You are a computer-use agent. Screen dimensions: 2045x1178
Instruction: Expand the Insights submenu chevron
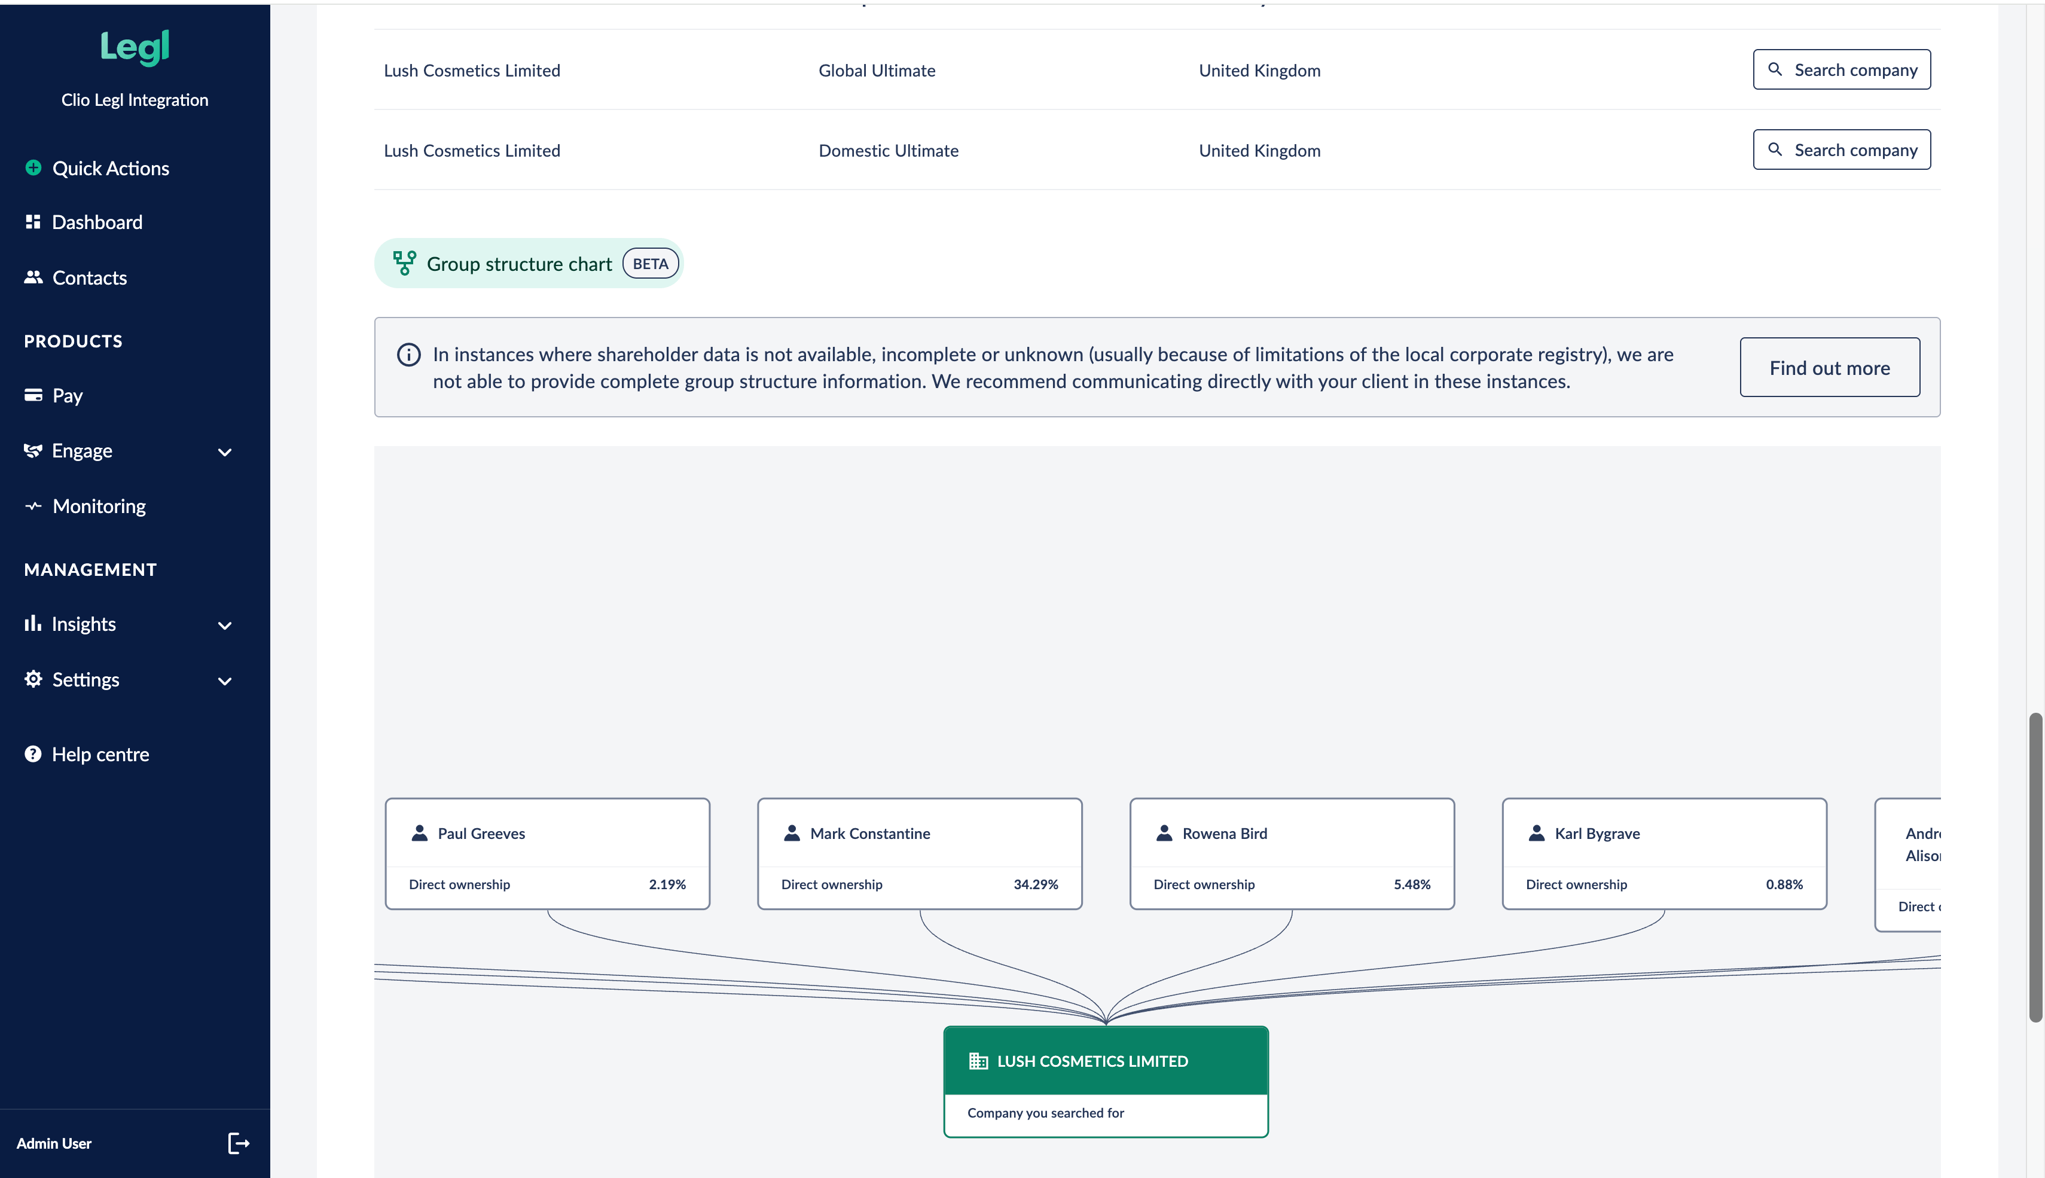point(225,625)
